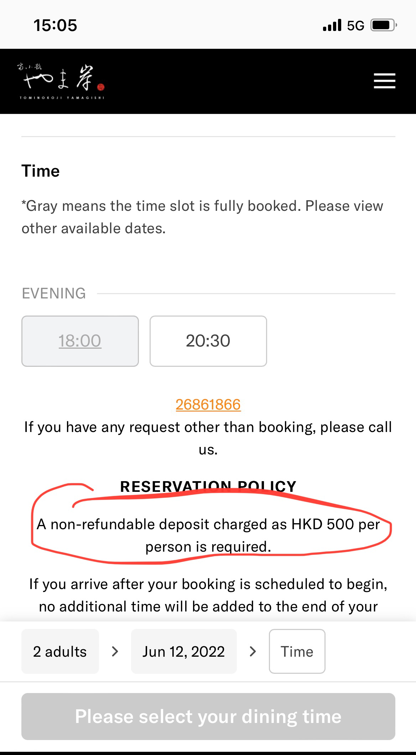The height and width of the screenshot is (755, 416).
Task: Tap the 5G network indicator
Action: 356,26
